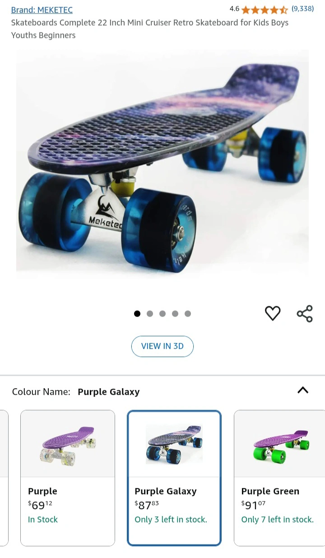Open the star rating breakdown
Screen dimensions: 325x558
[265, 9]
